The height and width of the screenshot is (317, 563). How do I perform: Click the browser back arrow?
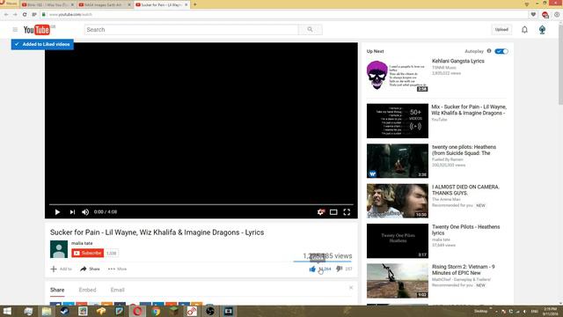[6, 14]
